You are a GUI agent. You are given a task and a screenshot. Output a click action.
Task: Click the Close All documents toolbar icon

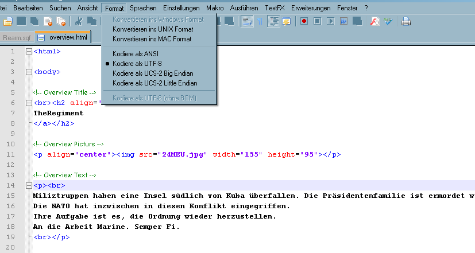click(61, 21)
